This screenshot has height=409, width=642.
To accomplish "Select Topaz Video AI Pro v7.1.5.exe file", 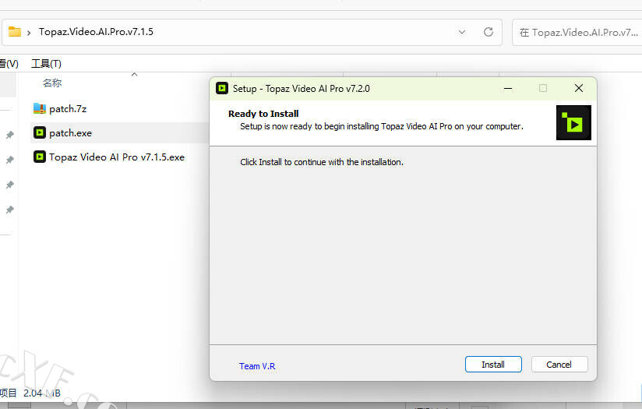I will pos(117,157).
